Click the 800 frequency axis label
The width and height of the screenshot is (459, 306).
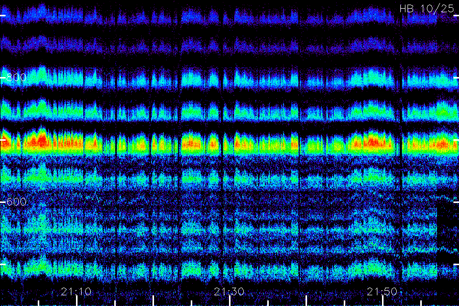point(16,78)
